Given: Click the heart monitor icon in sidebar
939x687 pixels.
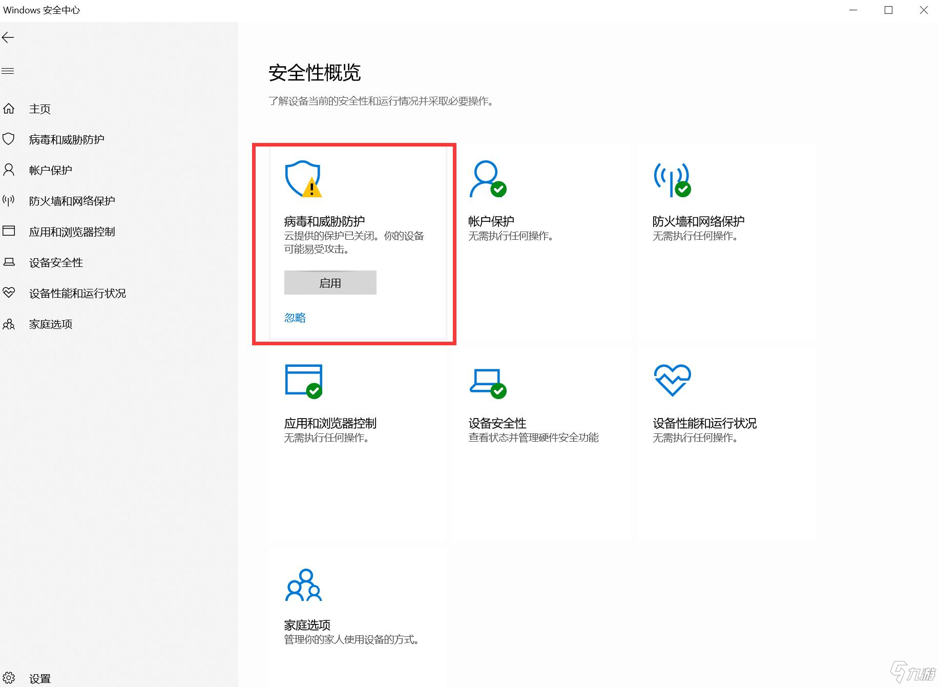Looking at the screenshot, I should (9, 293).
